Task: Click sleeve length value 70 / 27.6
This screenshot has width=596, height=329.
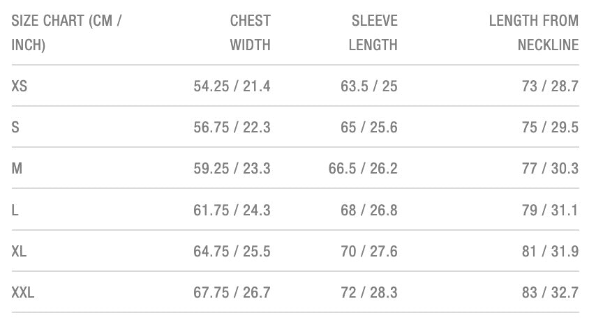Action: (x=368, y=251)
